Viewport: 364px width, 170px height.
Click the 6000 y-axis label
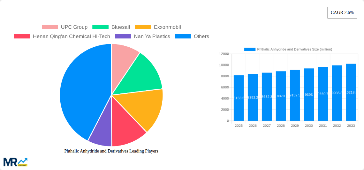click(x=225, y=87)
